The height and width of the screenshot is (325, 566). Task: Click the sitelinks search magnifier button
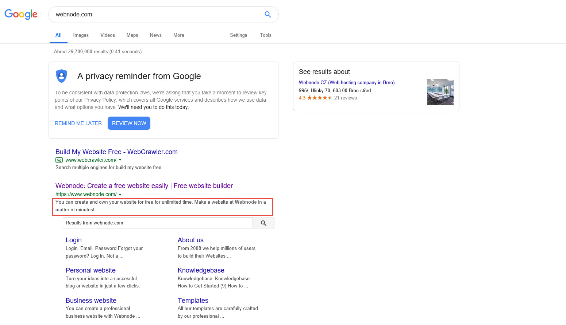tap(263, 223)
